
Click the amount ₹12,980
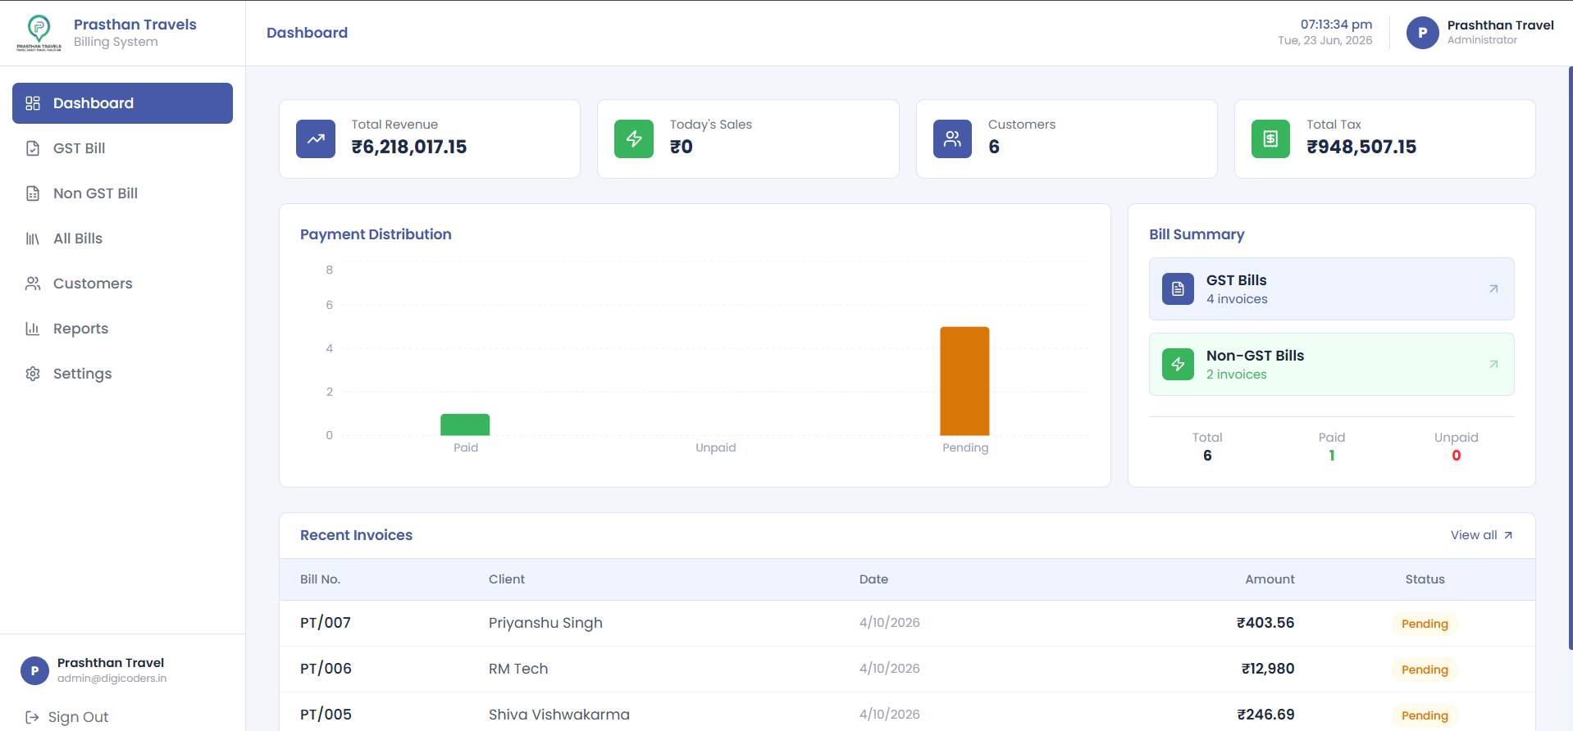1268,669
